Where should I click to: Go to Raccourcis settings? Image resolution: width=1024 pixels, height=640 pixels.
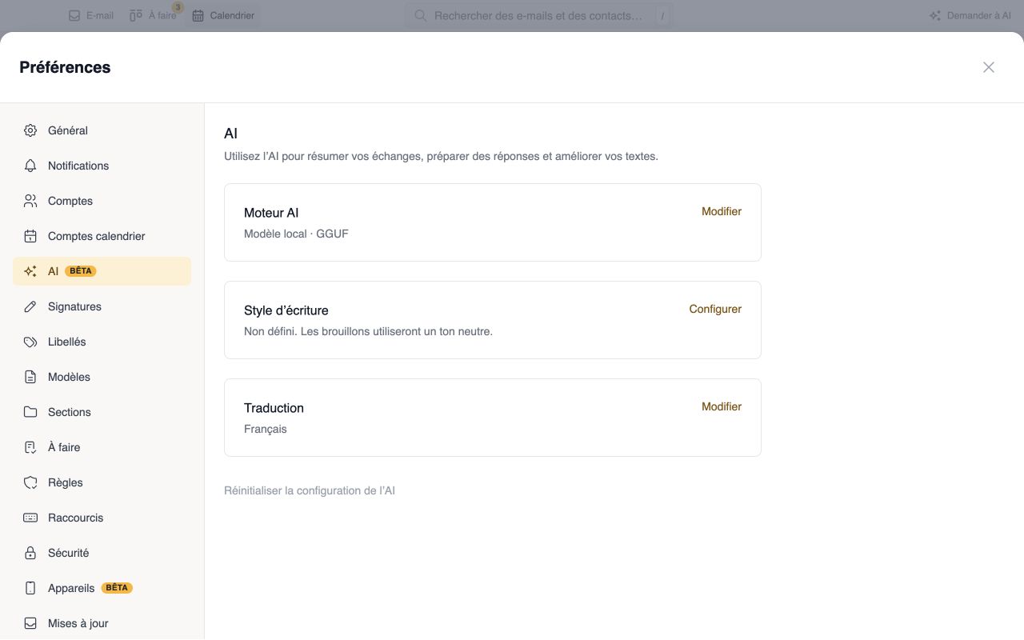point(102,518)
